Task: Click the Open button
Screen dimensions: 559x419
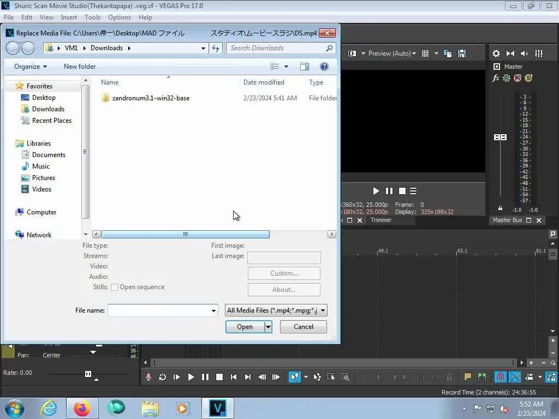Action: 245,327
